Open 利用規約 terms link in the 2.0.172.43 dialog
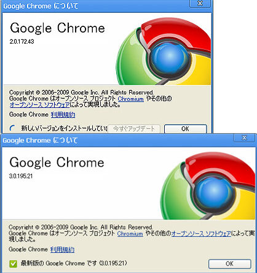The height and width of the screenshot is (273, 257). [x=63, y=115]
